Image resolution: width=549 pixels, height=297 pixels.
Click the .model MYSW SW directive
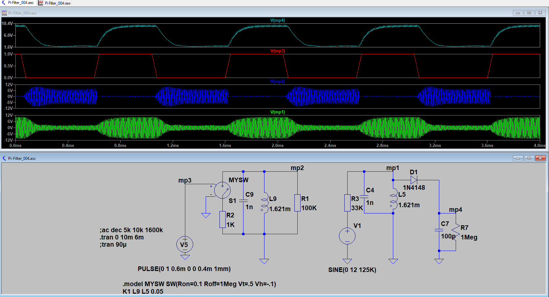tap(199, 284)
